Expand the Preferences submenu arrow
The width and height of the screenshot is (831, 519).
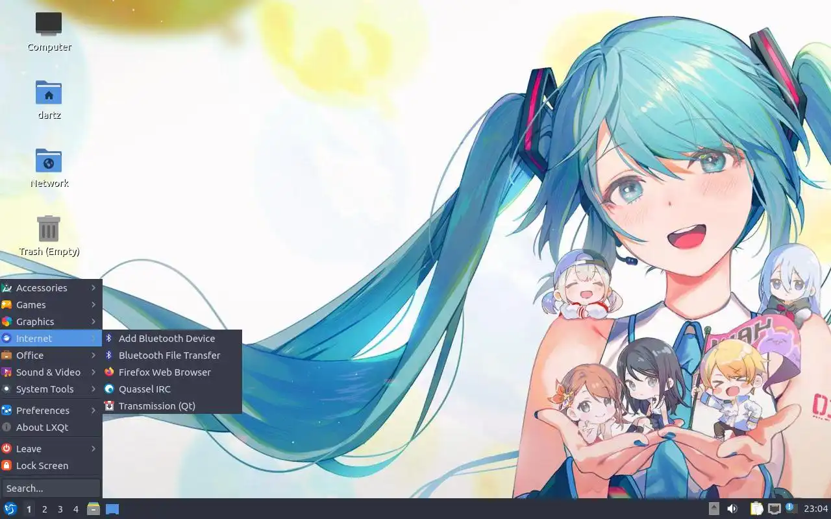(93, 411)
